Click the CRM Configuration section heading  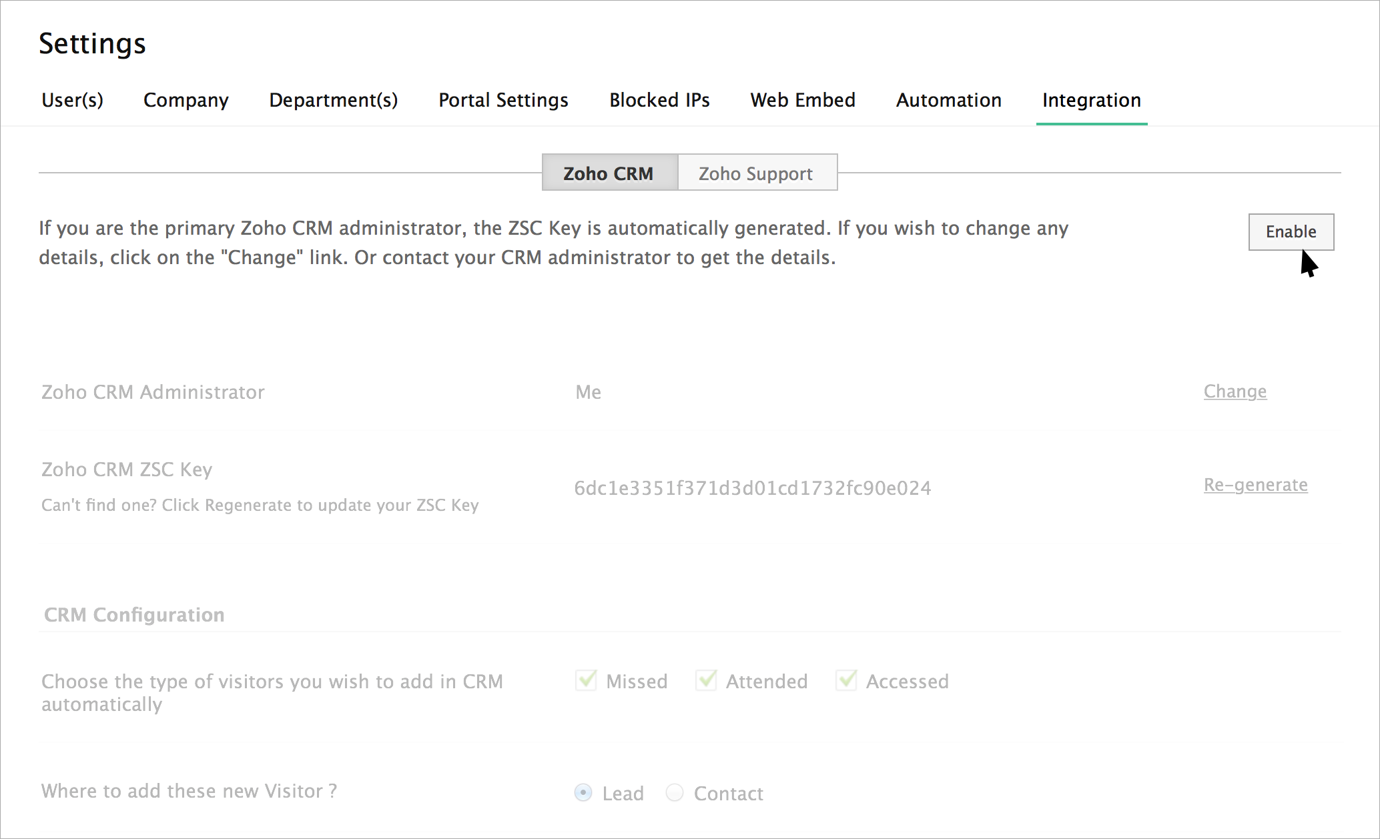(134, 615)
